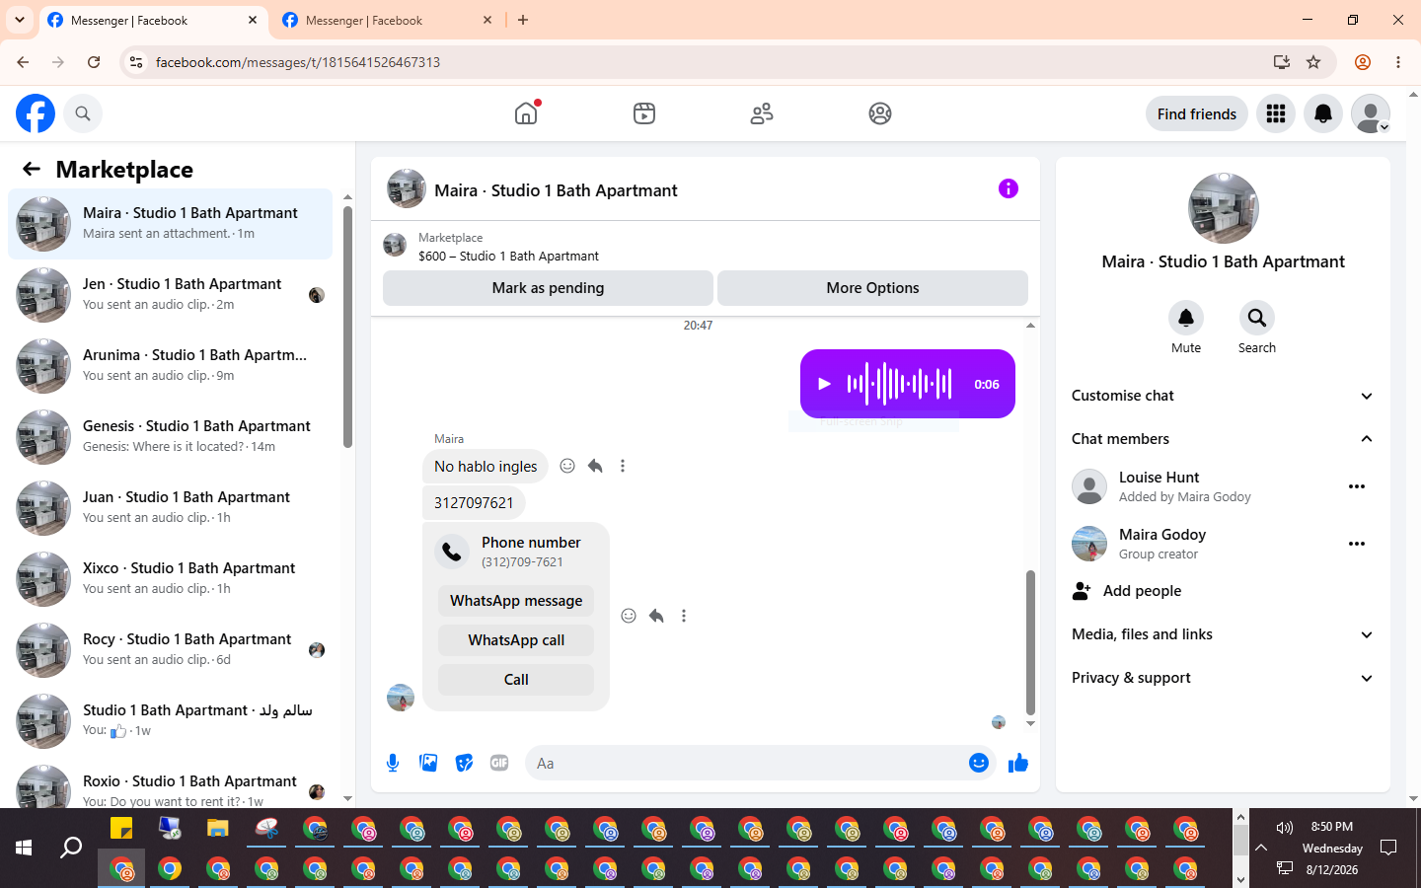This screenshot has height=888, width=1421.
Task: Open member options for Maira Godoy
Action: (1357, 544)
